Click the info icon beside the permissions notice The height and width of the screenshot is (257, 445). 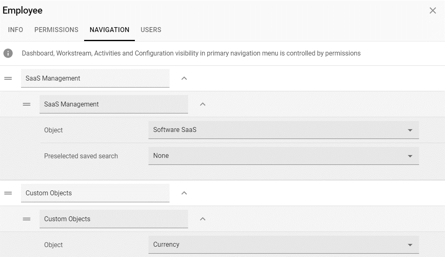[8, 53]
